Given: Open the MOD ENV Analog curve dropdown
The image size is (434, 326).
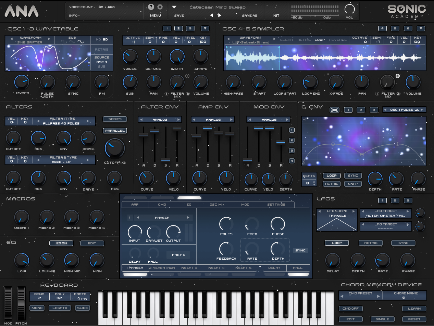Looking at the screenshot, I should (268, 119).
